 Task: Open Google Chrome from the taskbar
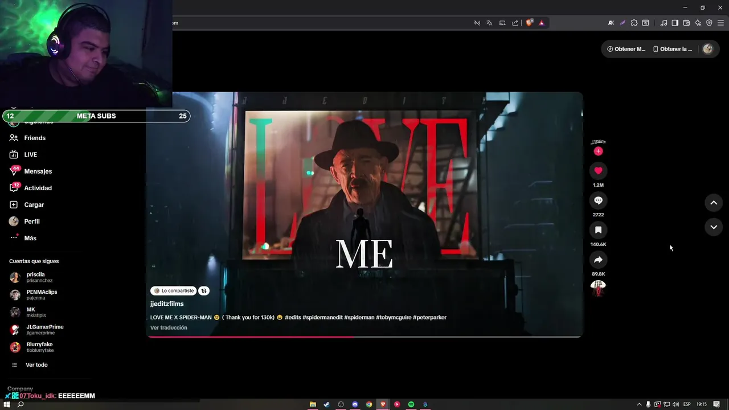click(x=369, y=404)
